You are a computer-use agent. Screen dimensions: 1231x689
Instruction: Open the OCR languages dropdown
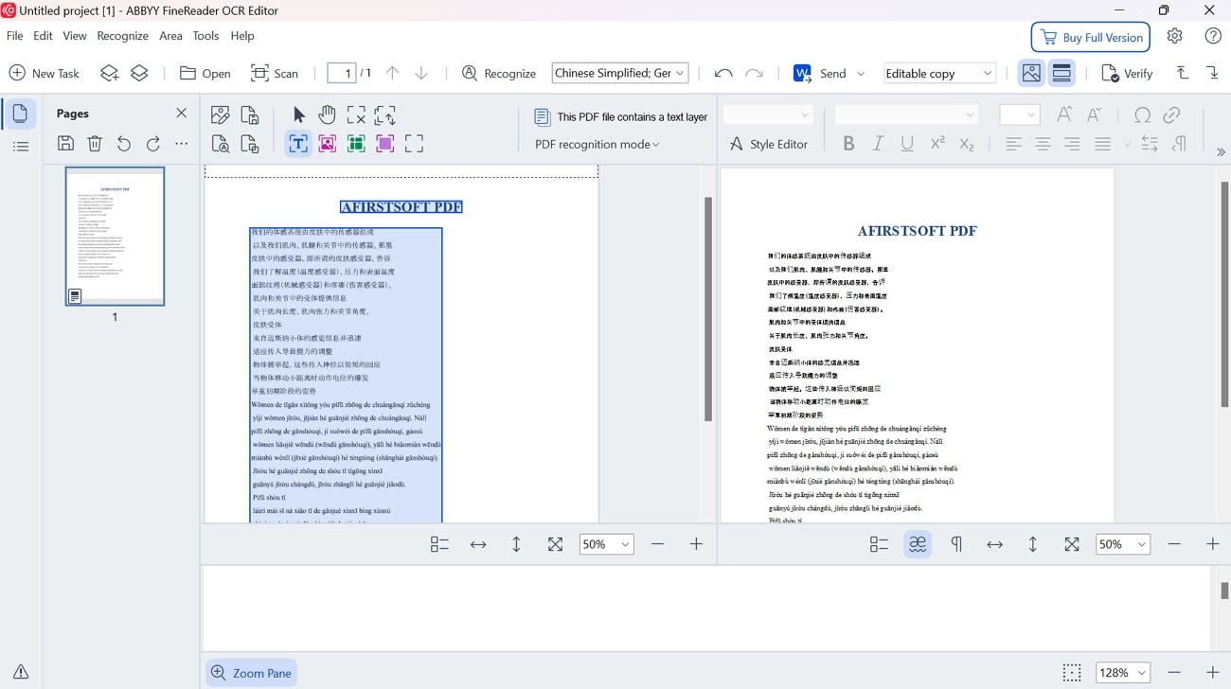point(620,73)
